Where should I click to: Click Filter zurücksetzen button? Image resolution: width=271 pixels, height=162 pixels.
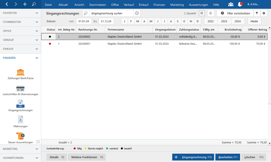point(235,13)
